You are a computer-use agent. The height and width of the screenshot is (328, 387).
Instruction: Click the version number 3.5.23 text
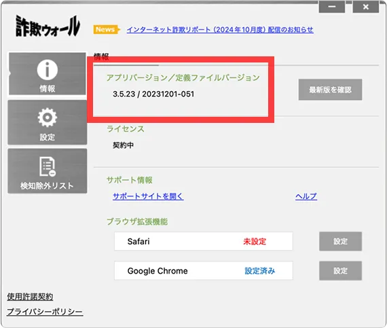point(124,94)
